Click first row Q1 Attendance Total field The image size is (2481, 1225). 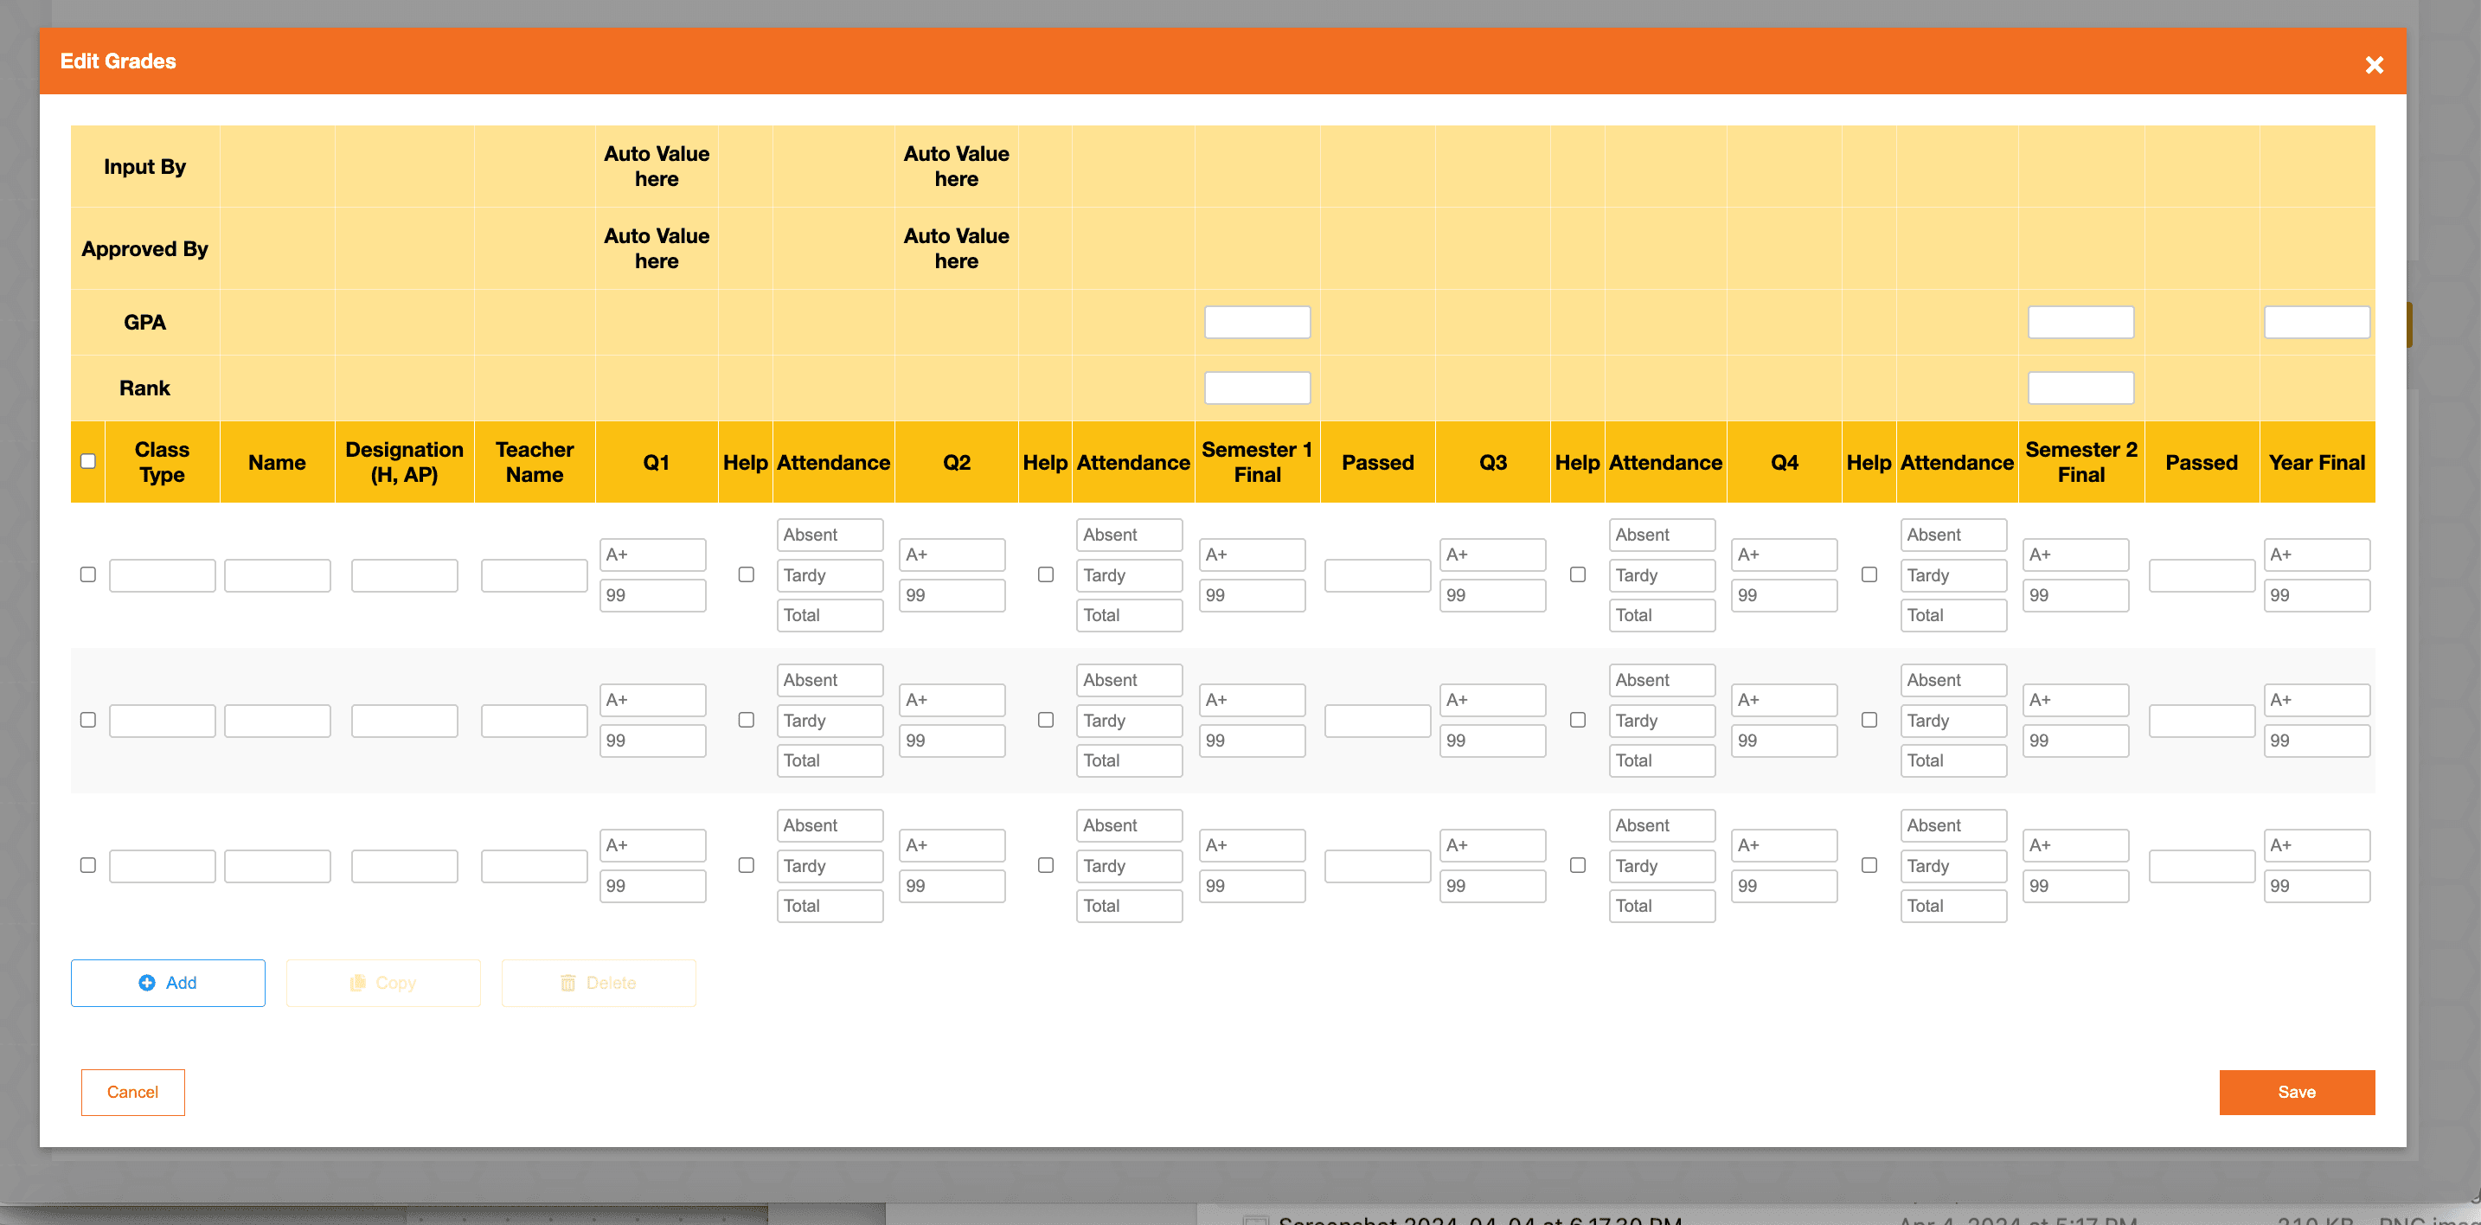(830, 615)
